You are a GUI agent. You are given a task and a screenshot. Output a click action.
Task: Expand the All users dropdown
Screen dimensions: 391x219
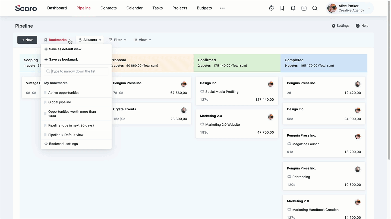[90, 40]
